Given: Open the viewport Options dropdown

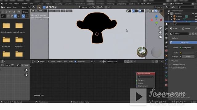Looking at the screenshot, I should pyautogui.click(x=158, y=7).
